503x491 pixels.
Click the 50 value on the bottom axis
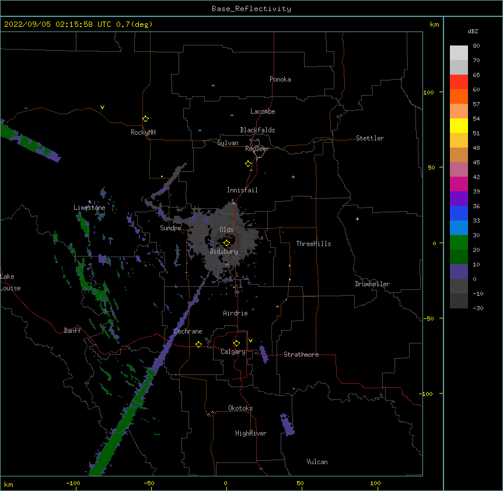[299, 483]
